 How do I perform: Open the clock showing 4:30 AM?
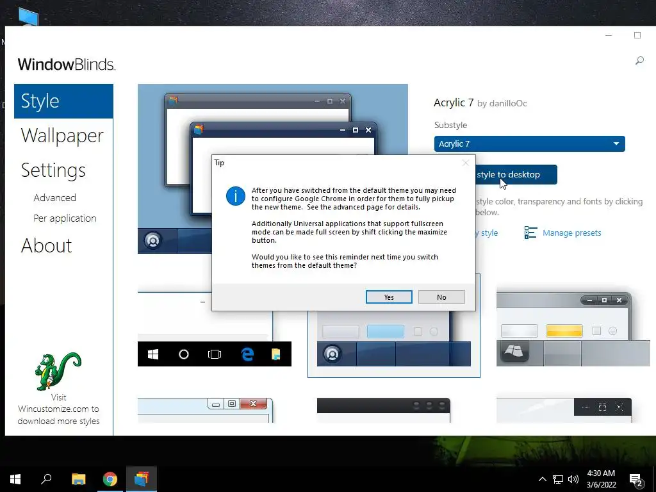tap(601, 479)
